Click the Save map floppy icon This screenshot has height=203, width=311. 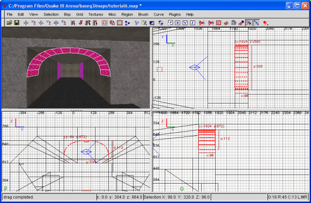tap(17, 23)
